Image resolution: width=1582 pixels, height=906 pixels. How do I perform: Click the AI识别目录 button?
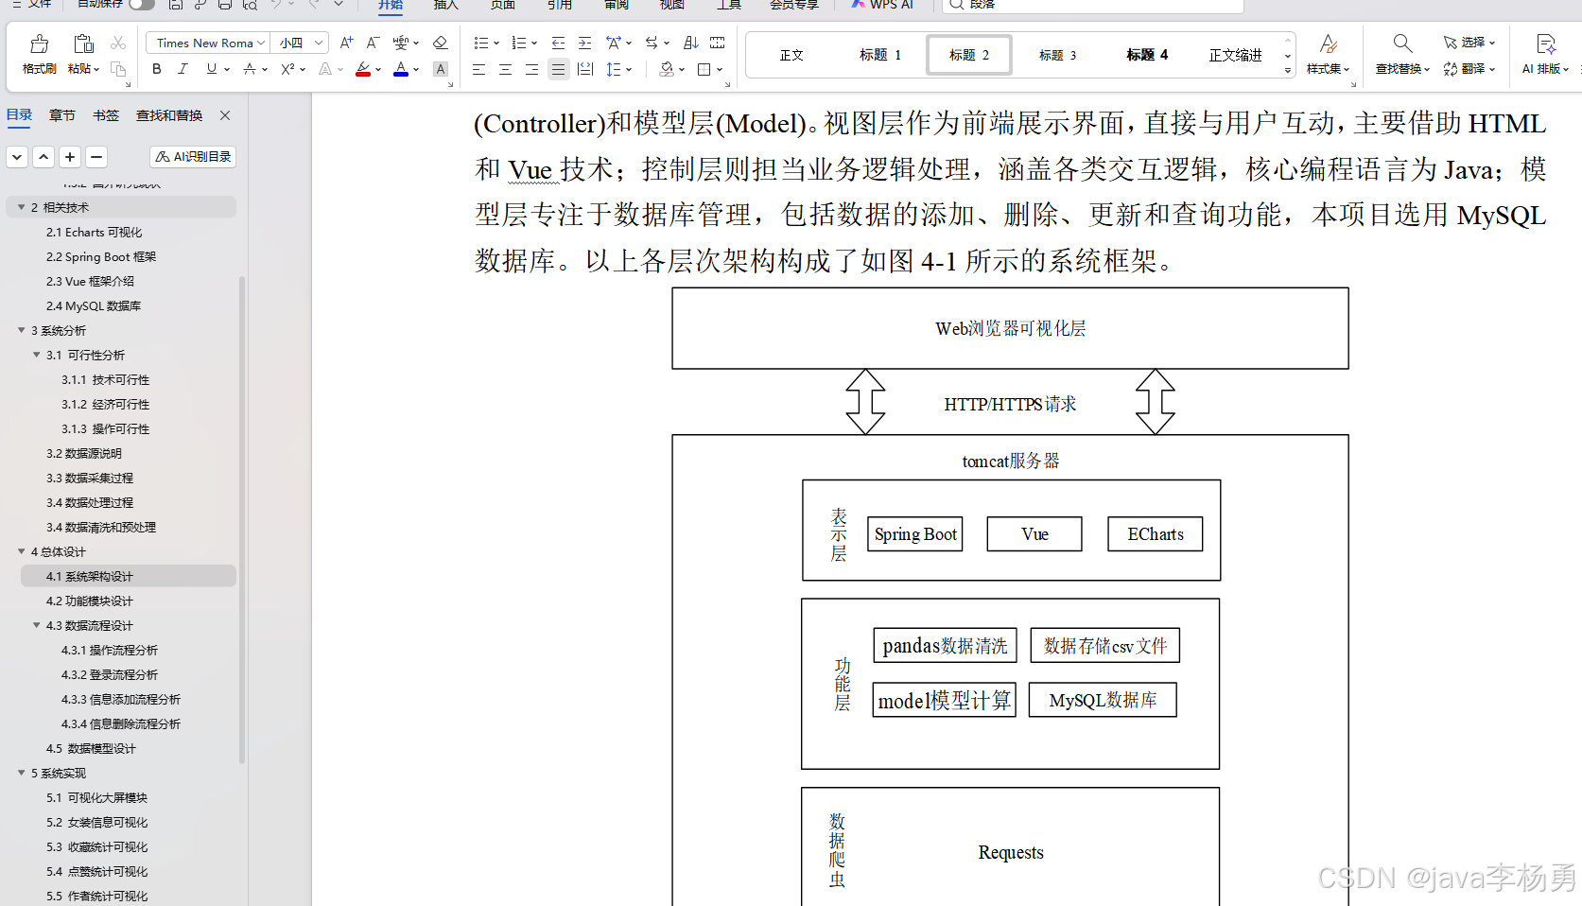click(193, 156)
